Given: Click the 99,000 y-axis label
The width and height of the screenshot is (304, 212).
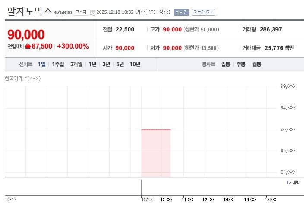Looking at the screenshot, I should 288,86.
